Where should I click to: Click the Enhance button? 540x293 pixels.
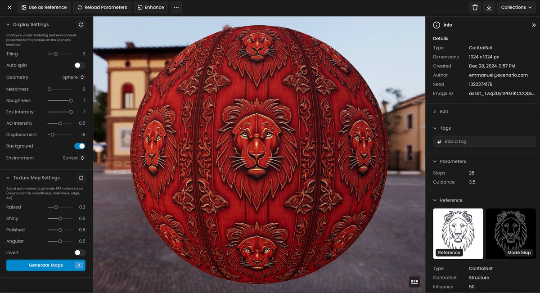pyautogui.click(x=151, y=7)
